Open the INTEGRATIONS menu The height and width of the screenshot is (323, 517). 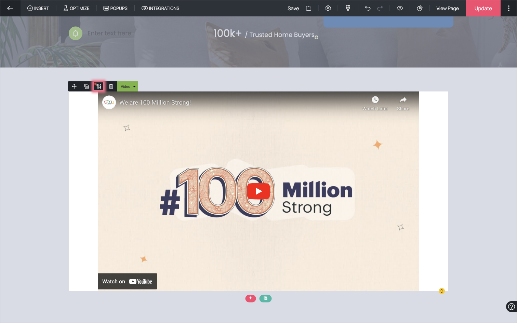pyautogui.click(x=160, y=8)
